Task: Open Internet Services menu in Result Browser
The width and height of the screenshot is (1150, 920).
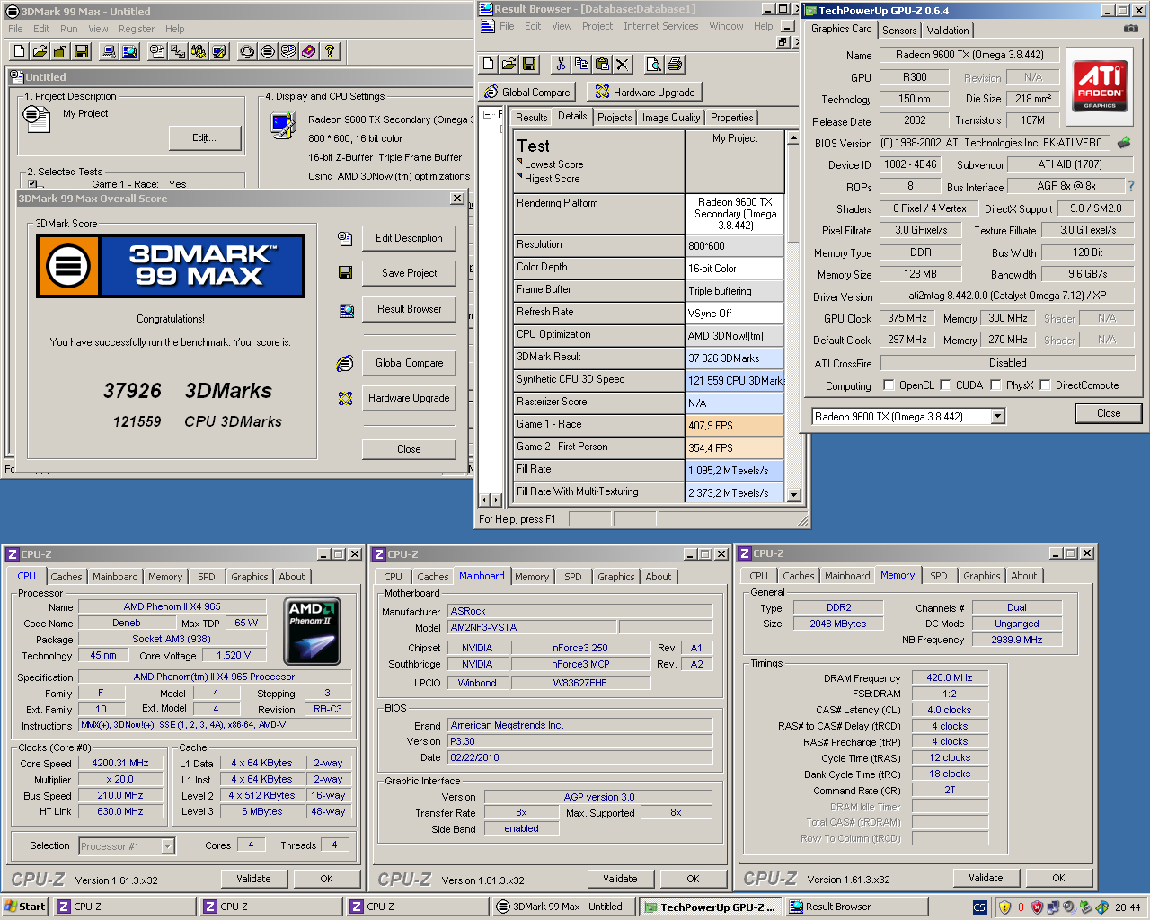Action: 660,26
